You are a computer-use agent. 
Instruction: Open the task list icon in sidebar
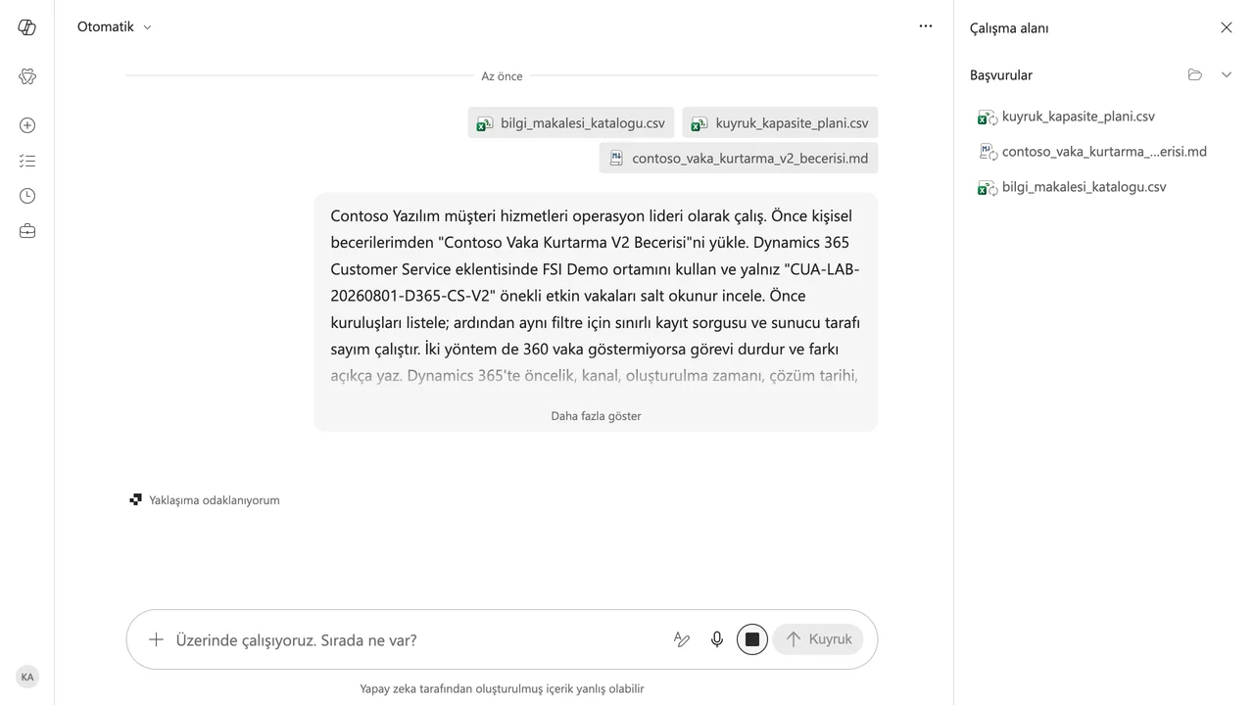27,161
